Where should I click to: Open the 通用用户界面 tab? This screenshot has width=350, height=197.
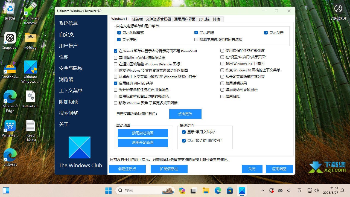pos(185,19)
